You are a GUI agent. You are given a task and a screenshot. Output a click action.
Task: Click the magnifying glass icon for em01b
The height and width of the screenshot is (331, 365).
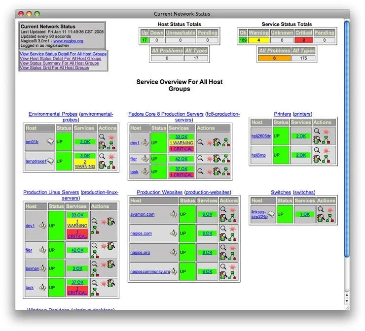pyautogui.click(x=102, y=136)
